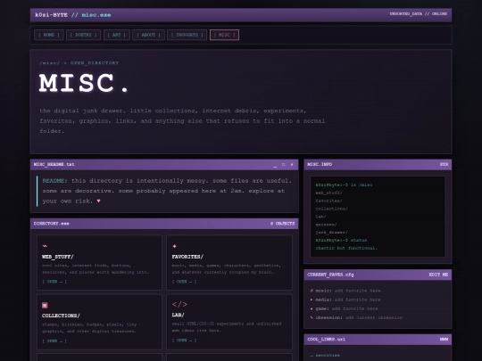
Task: Open the WEB_STUFF folder link
Action: pos(54,281)
